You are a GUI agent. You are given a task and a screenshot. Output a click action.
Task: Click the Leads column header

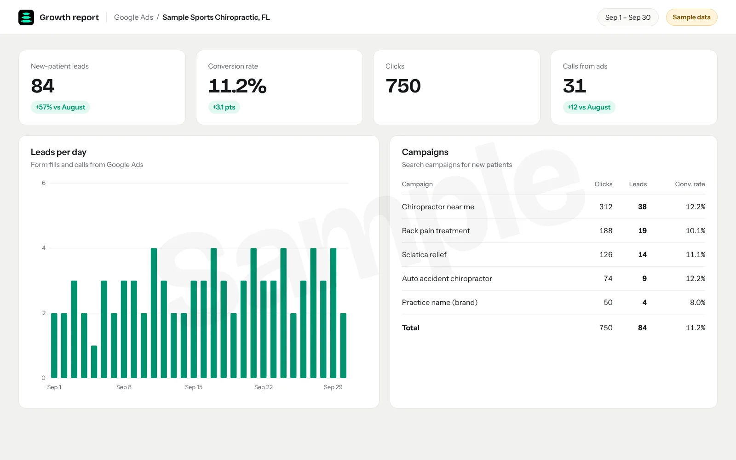(638, 184)
